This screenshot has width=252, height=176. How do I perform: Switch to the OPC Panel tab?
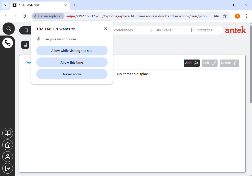(161, 30)
